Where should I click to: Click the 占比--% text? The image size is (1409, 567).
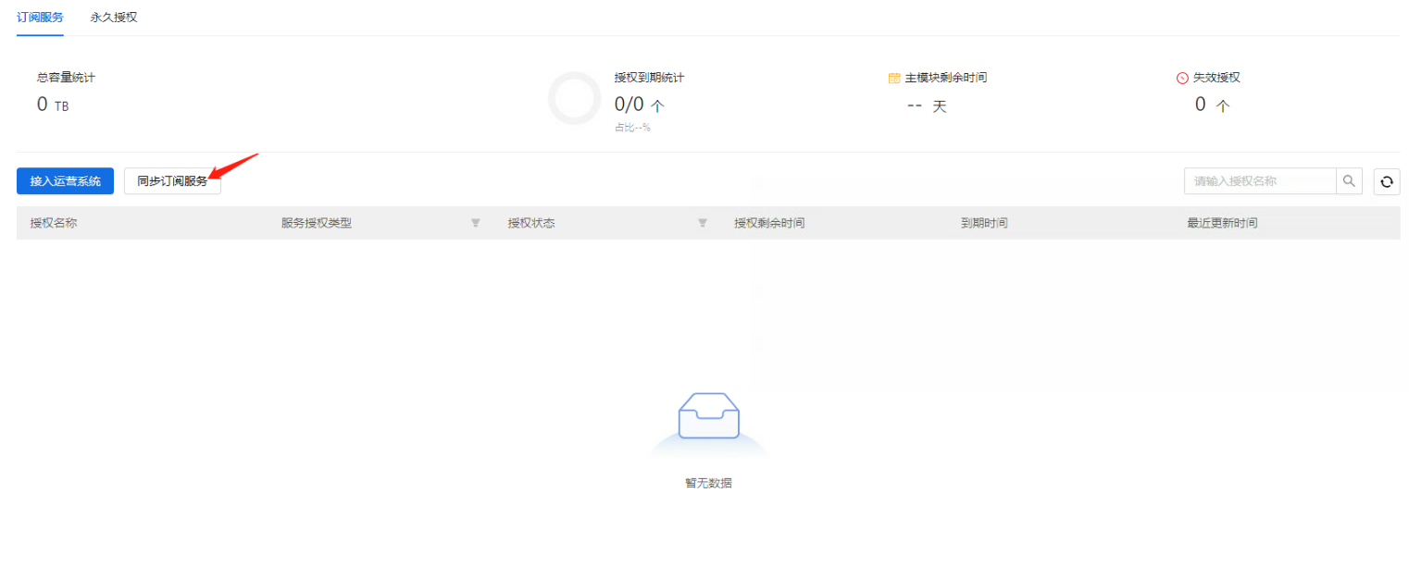632,128
